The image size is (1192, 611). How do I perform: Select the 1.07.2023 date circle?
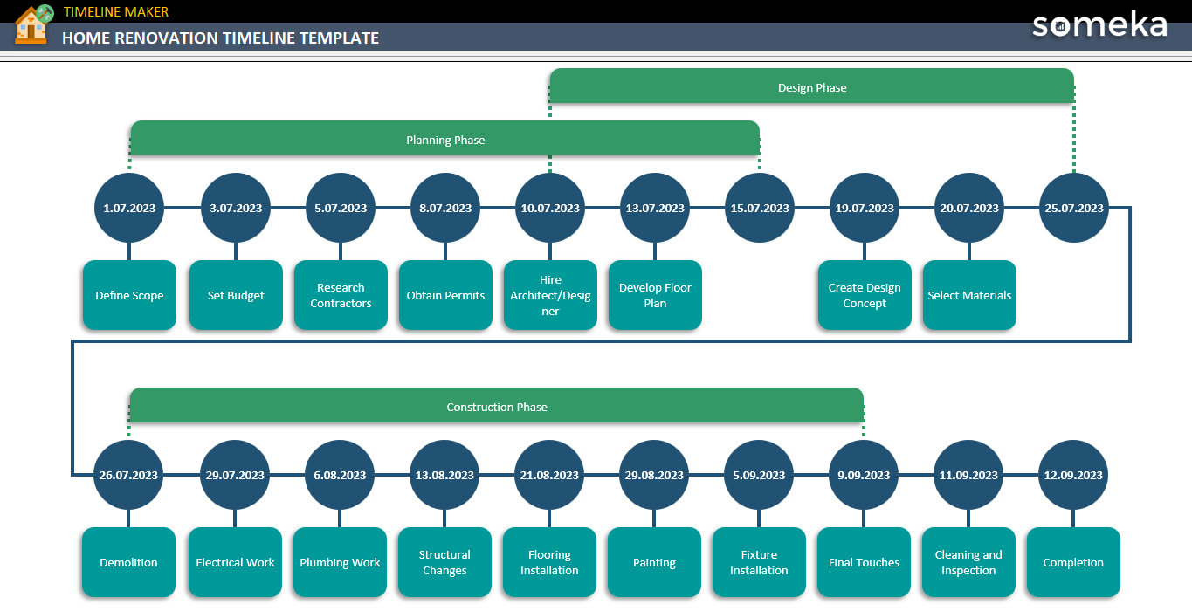128,208
